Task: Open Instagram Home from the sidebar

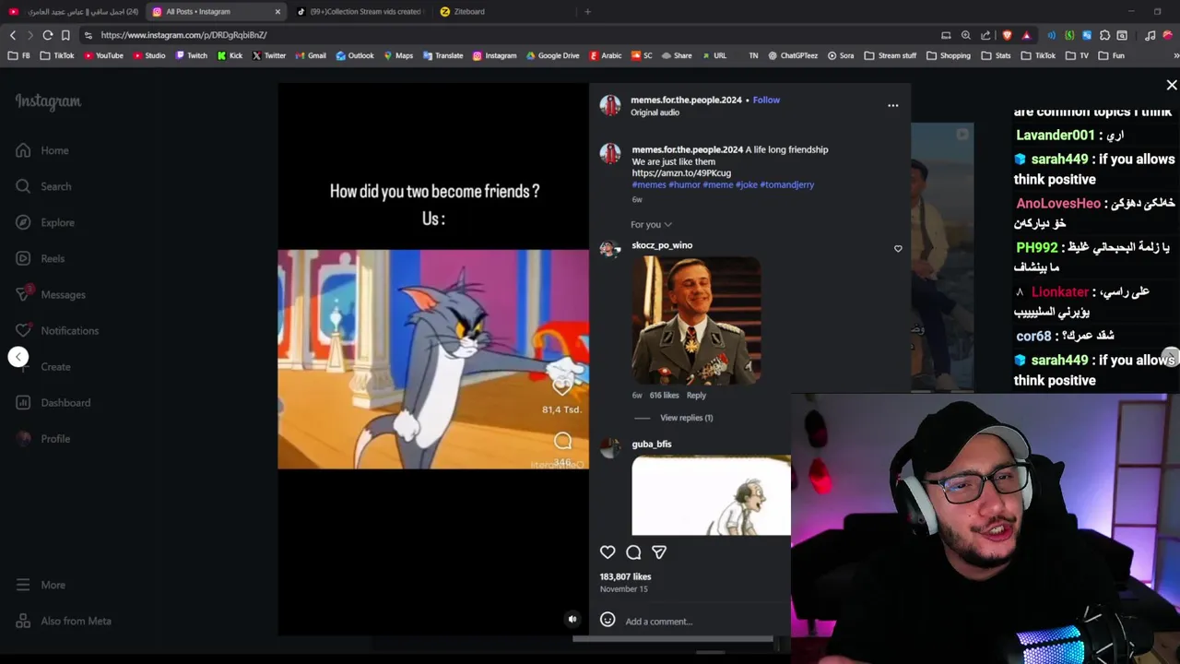Action: point(42,150)
